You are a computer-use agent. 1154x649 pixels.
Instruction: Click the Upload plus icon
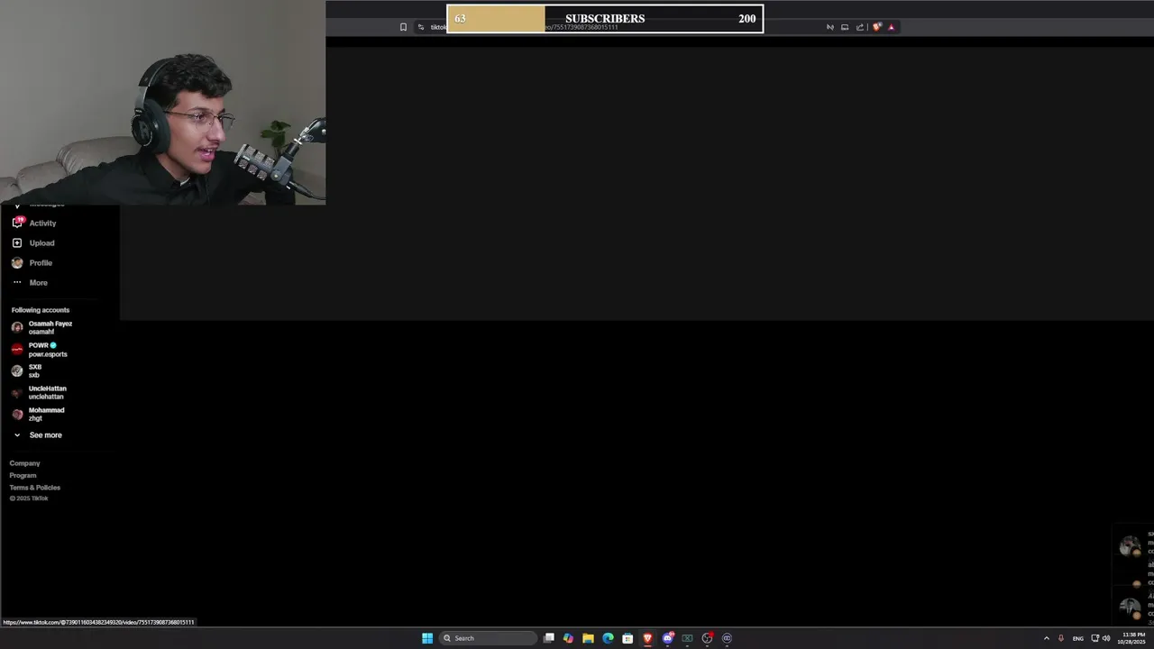17,242
